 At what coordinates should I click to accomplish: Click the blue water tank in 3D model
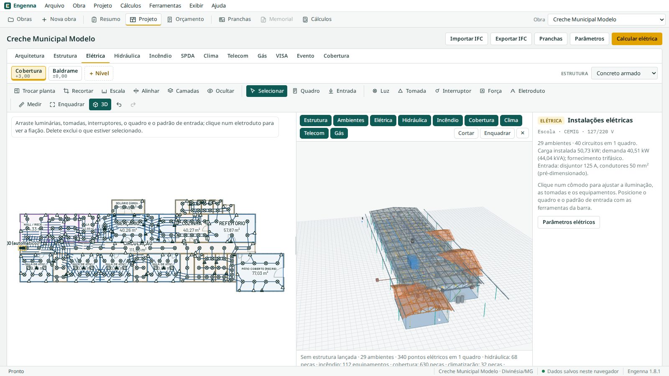(x=413, y=262)
